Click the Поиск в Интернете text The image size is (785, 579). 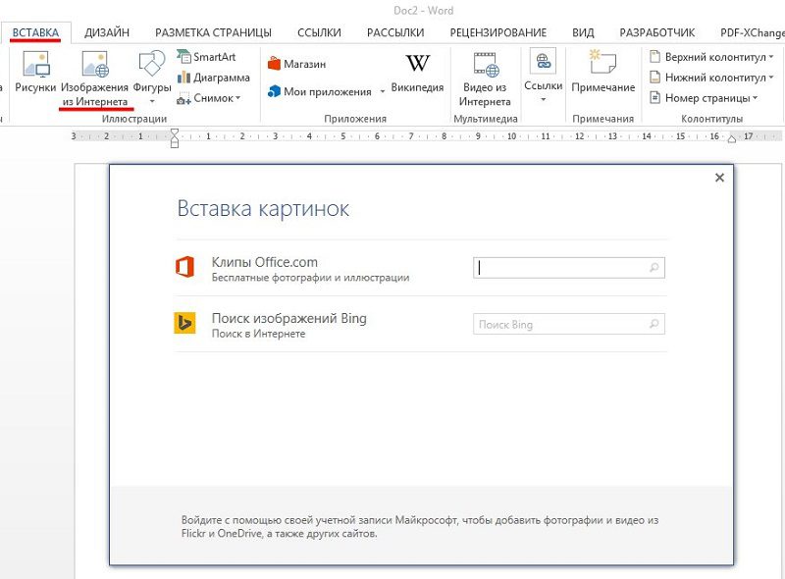click(258, 334)
